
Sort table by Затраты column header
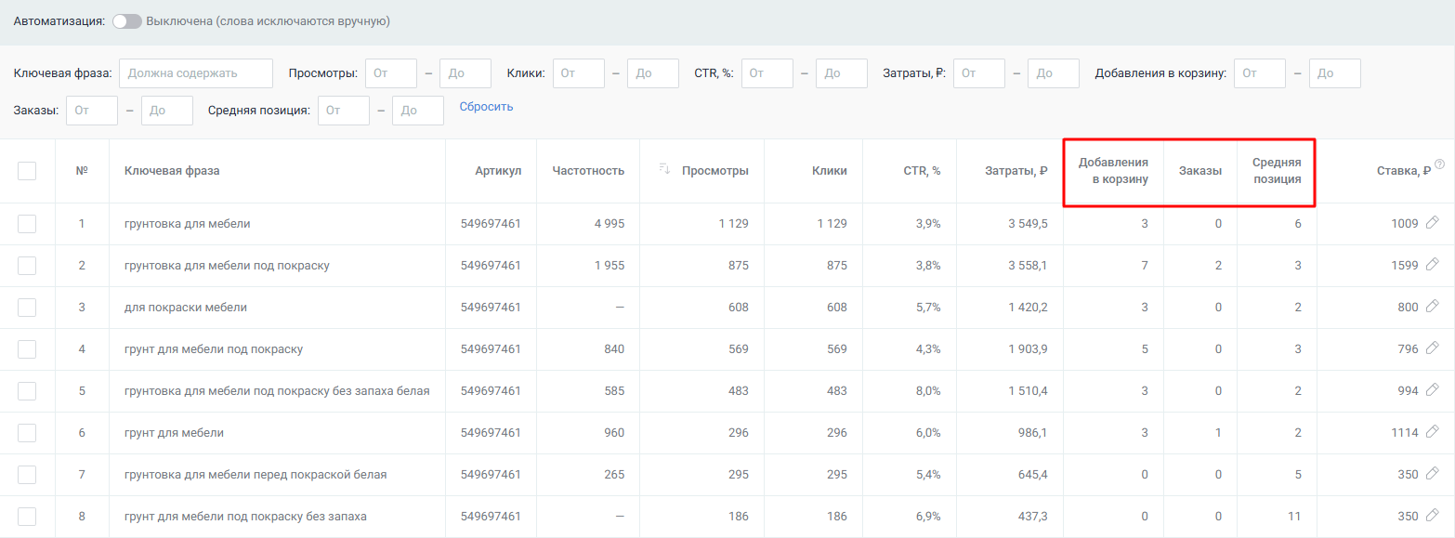click(1016, 171)
